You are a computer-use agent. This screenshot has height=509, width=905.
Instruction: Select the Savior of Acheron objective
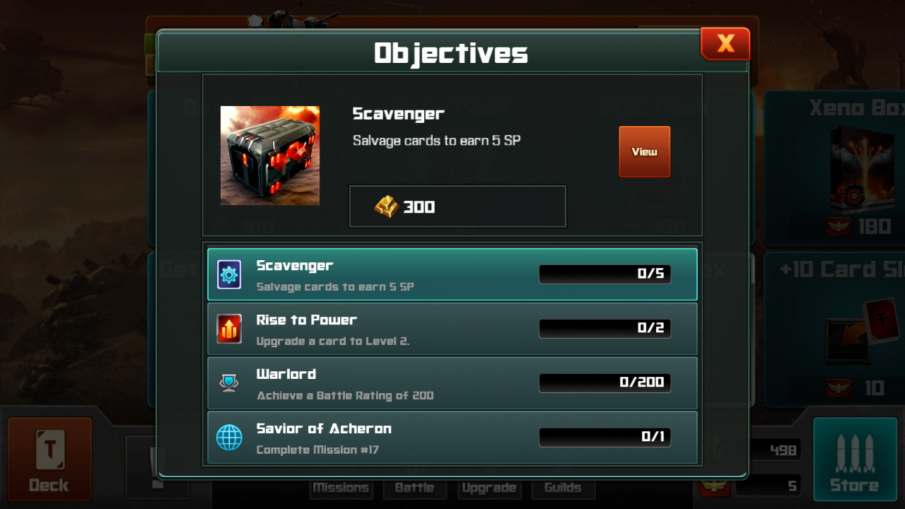click(x=452, y=438)
